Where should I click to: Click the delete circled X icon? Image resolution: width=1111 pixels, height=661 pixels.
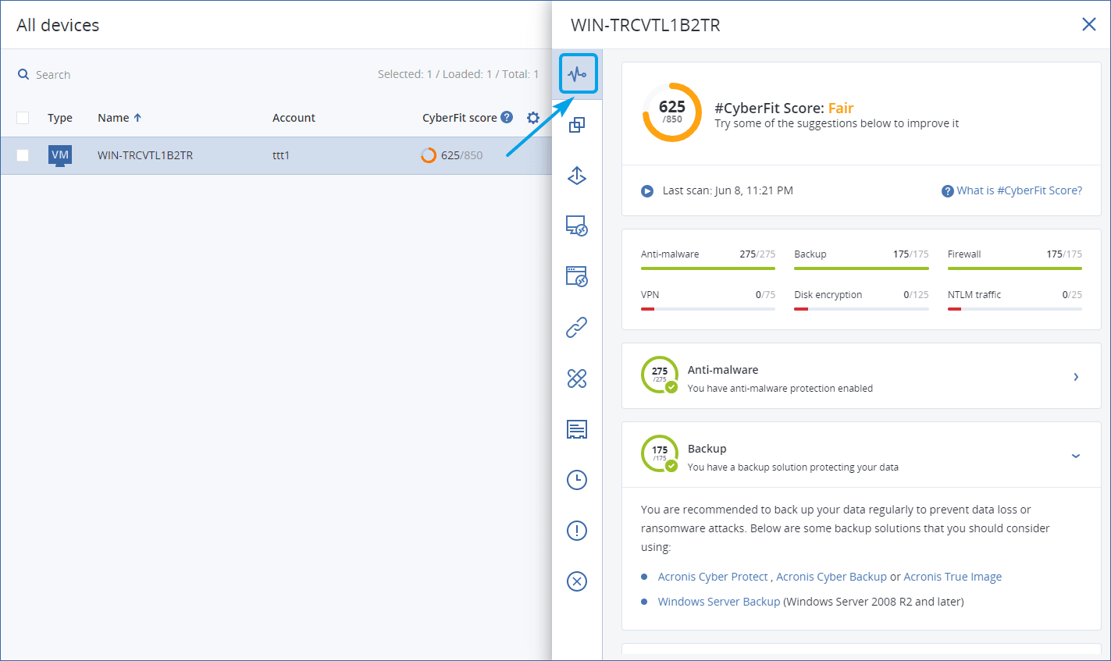pyautogui.click(x=577, y=581)
